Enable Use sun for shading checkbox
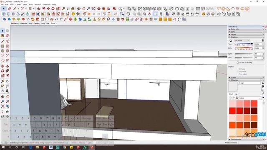267x150 pixels. pos(237,62)
